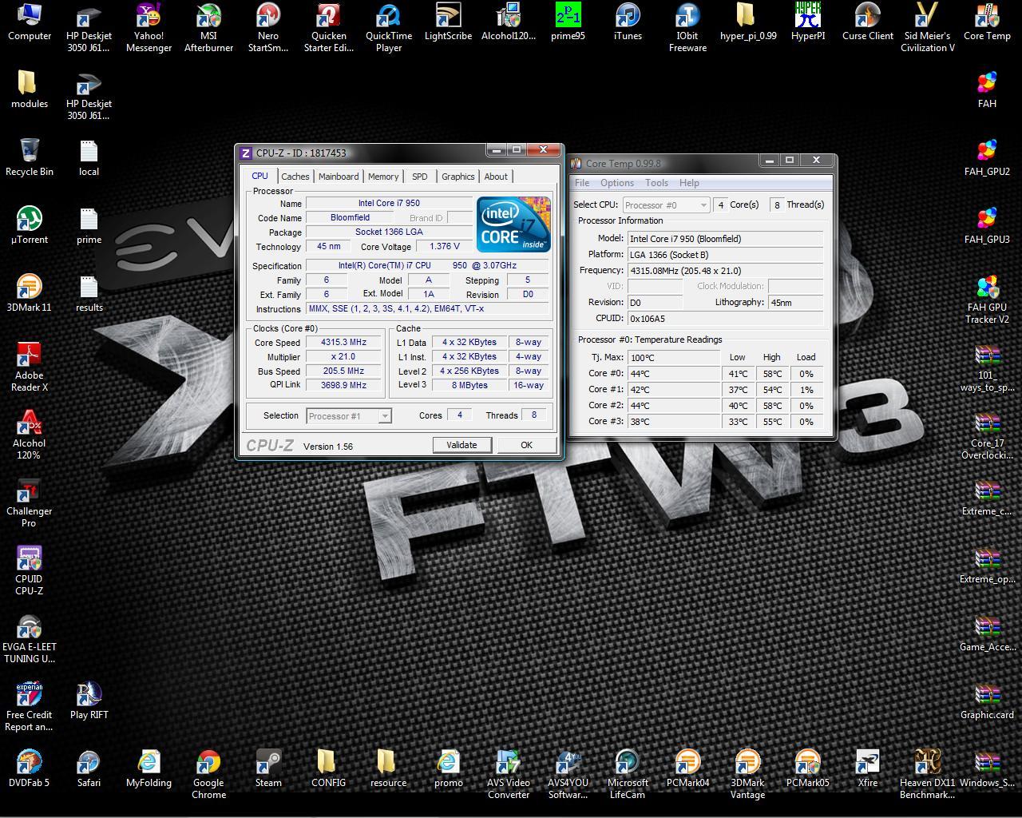The width and height of the screenshot is (1022, 818).
Task: Click Validate button in CPU-Z
Action: coord(461,445)
